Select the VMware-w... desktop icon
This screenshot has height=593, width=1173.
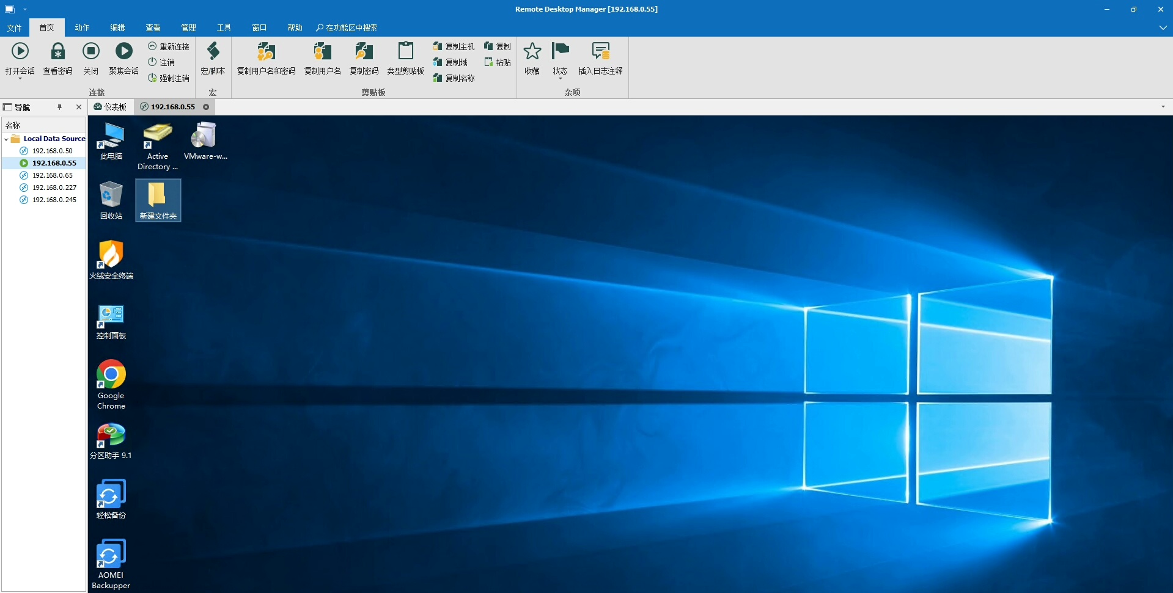205,140
